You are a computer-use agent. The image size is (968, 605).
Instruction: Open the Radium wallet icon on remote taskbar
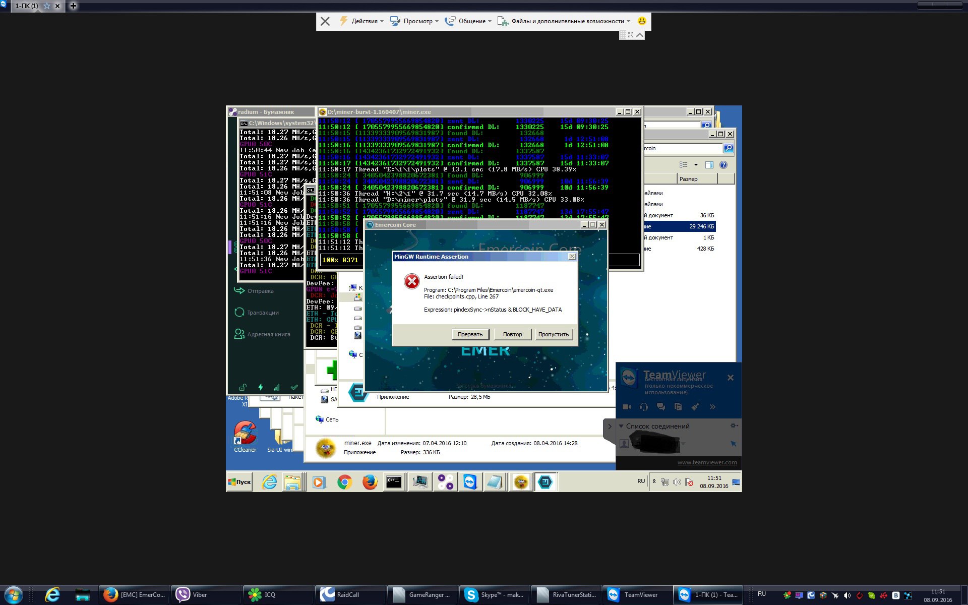click(445, 482)
